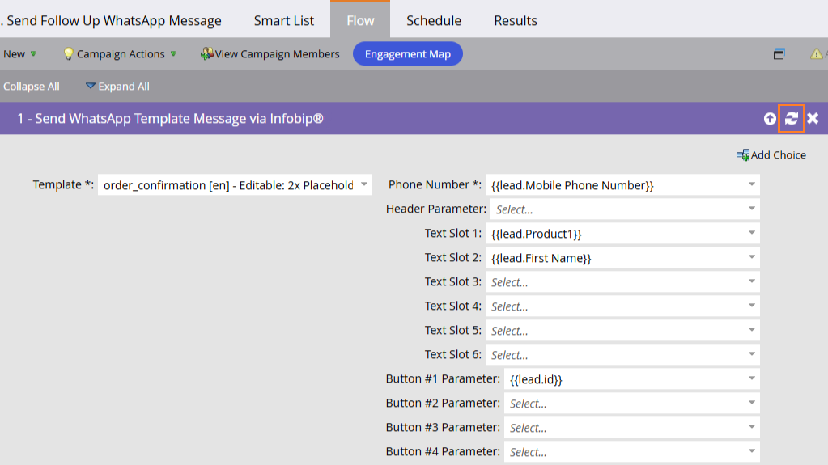Open the Text Slot 4 dropdown arrow
The height and width of the screenshot is (465, 828).
point(751,306)
